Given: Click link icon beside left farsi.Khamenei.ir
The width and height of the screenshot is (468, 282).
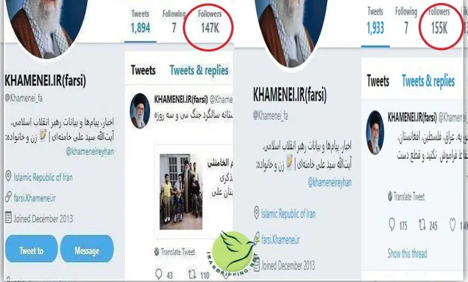Looking at the screenshot, I should 8,197.
